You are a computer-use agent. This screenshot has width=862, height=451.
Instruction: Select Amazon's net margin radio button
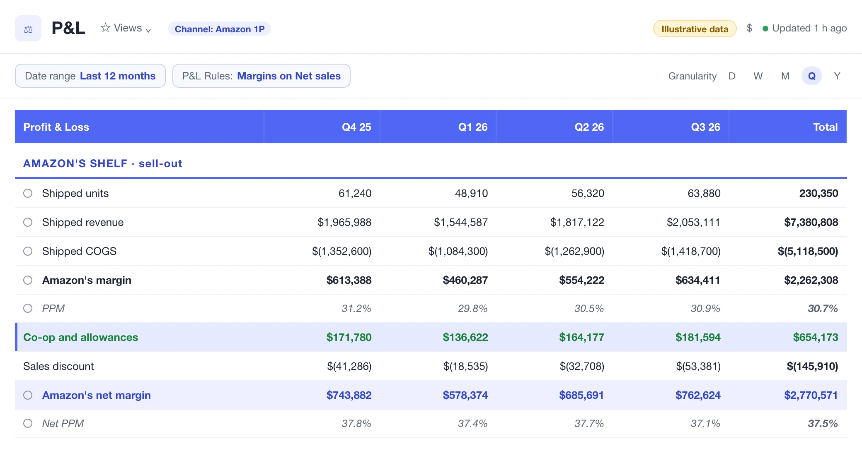[28, 395]
